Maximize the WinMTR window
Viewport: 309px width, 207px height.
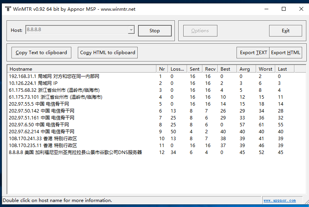284,9
